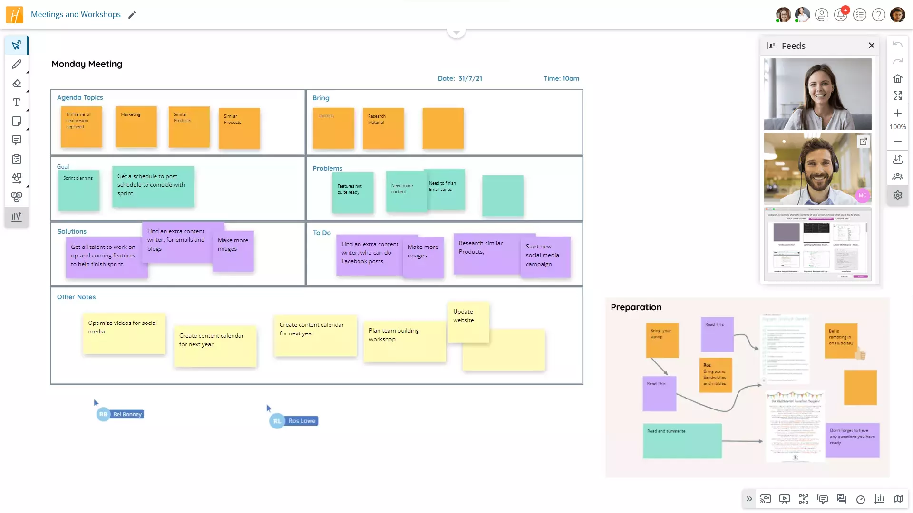913x513 pixels.
Task: Select the Sticky Note tool
Action: point(17,121)
